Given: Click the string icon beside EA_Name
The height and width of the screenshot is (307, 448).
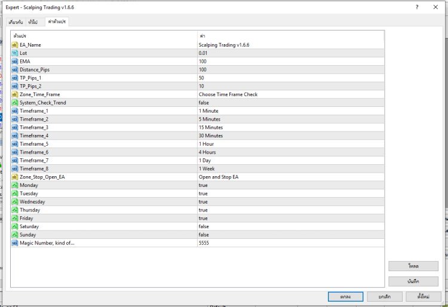Looking at the screenshot, I should [x=15, y=45].
